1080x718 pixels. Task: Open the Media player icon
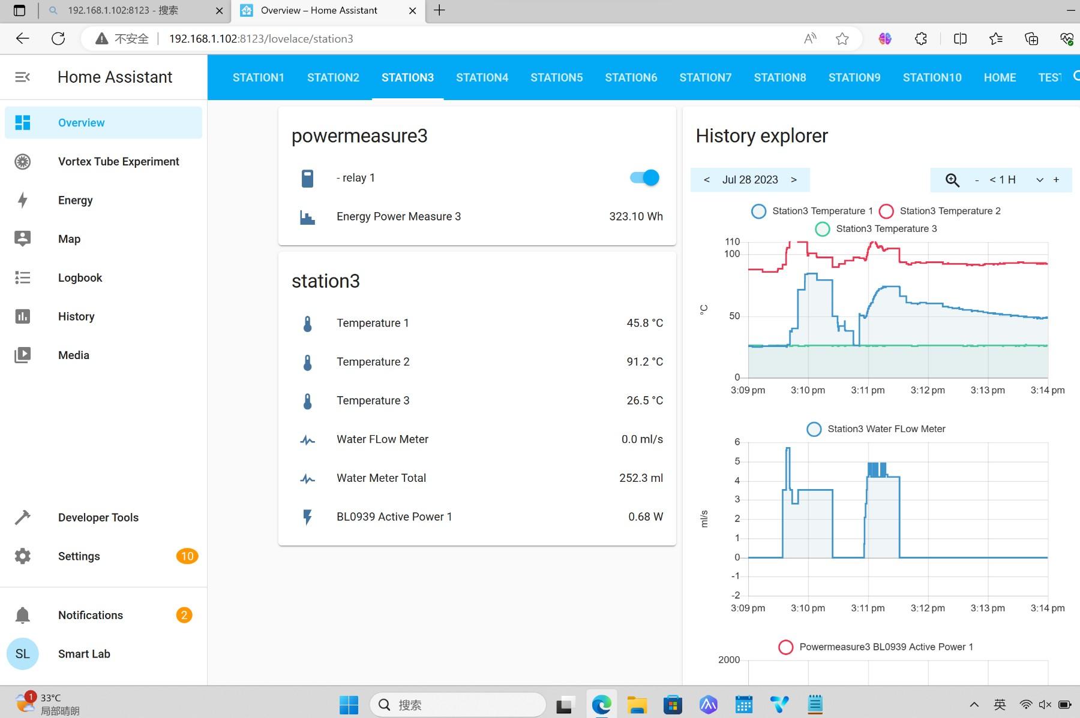[23, 355]
